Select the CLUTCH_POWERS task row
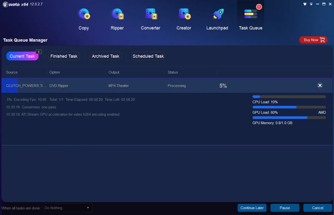The image size is (334, 215). click(x=111, y=85)
